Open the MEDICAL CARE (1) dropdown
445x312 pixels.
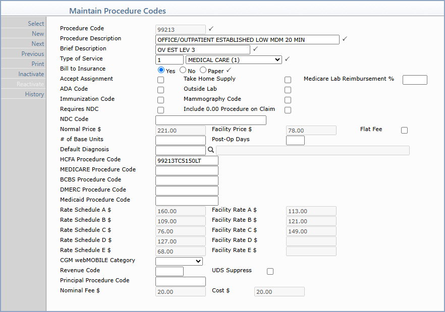coord(234,60)
